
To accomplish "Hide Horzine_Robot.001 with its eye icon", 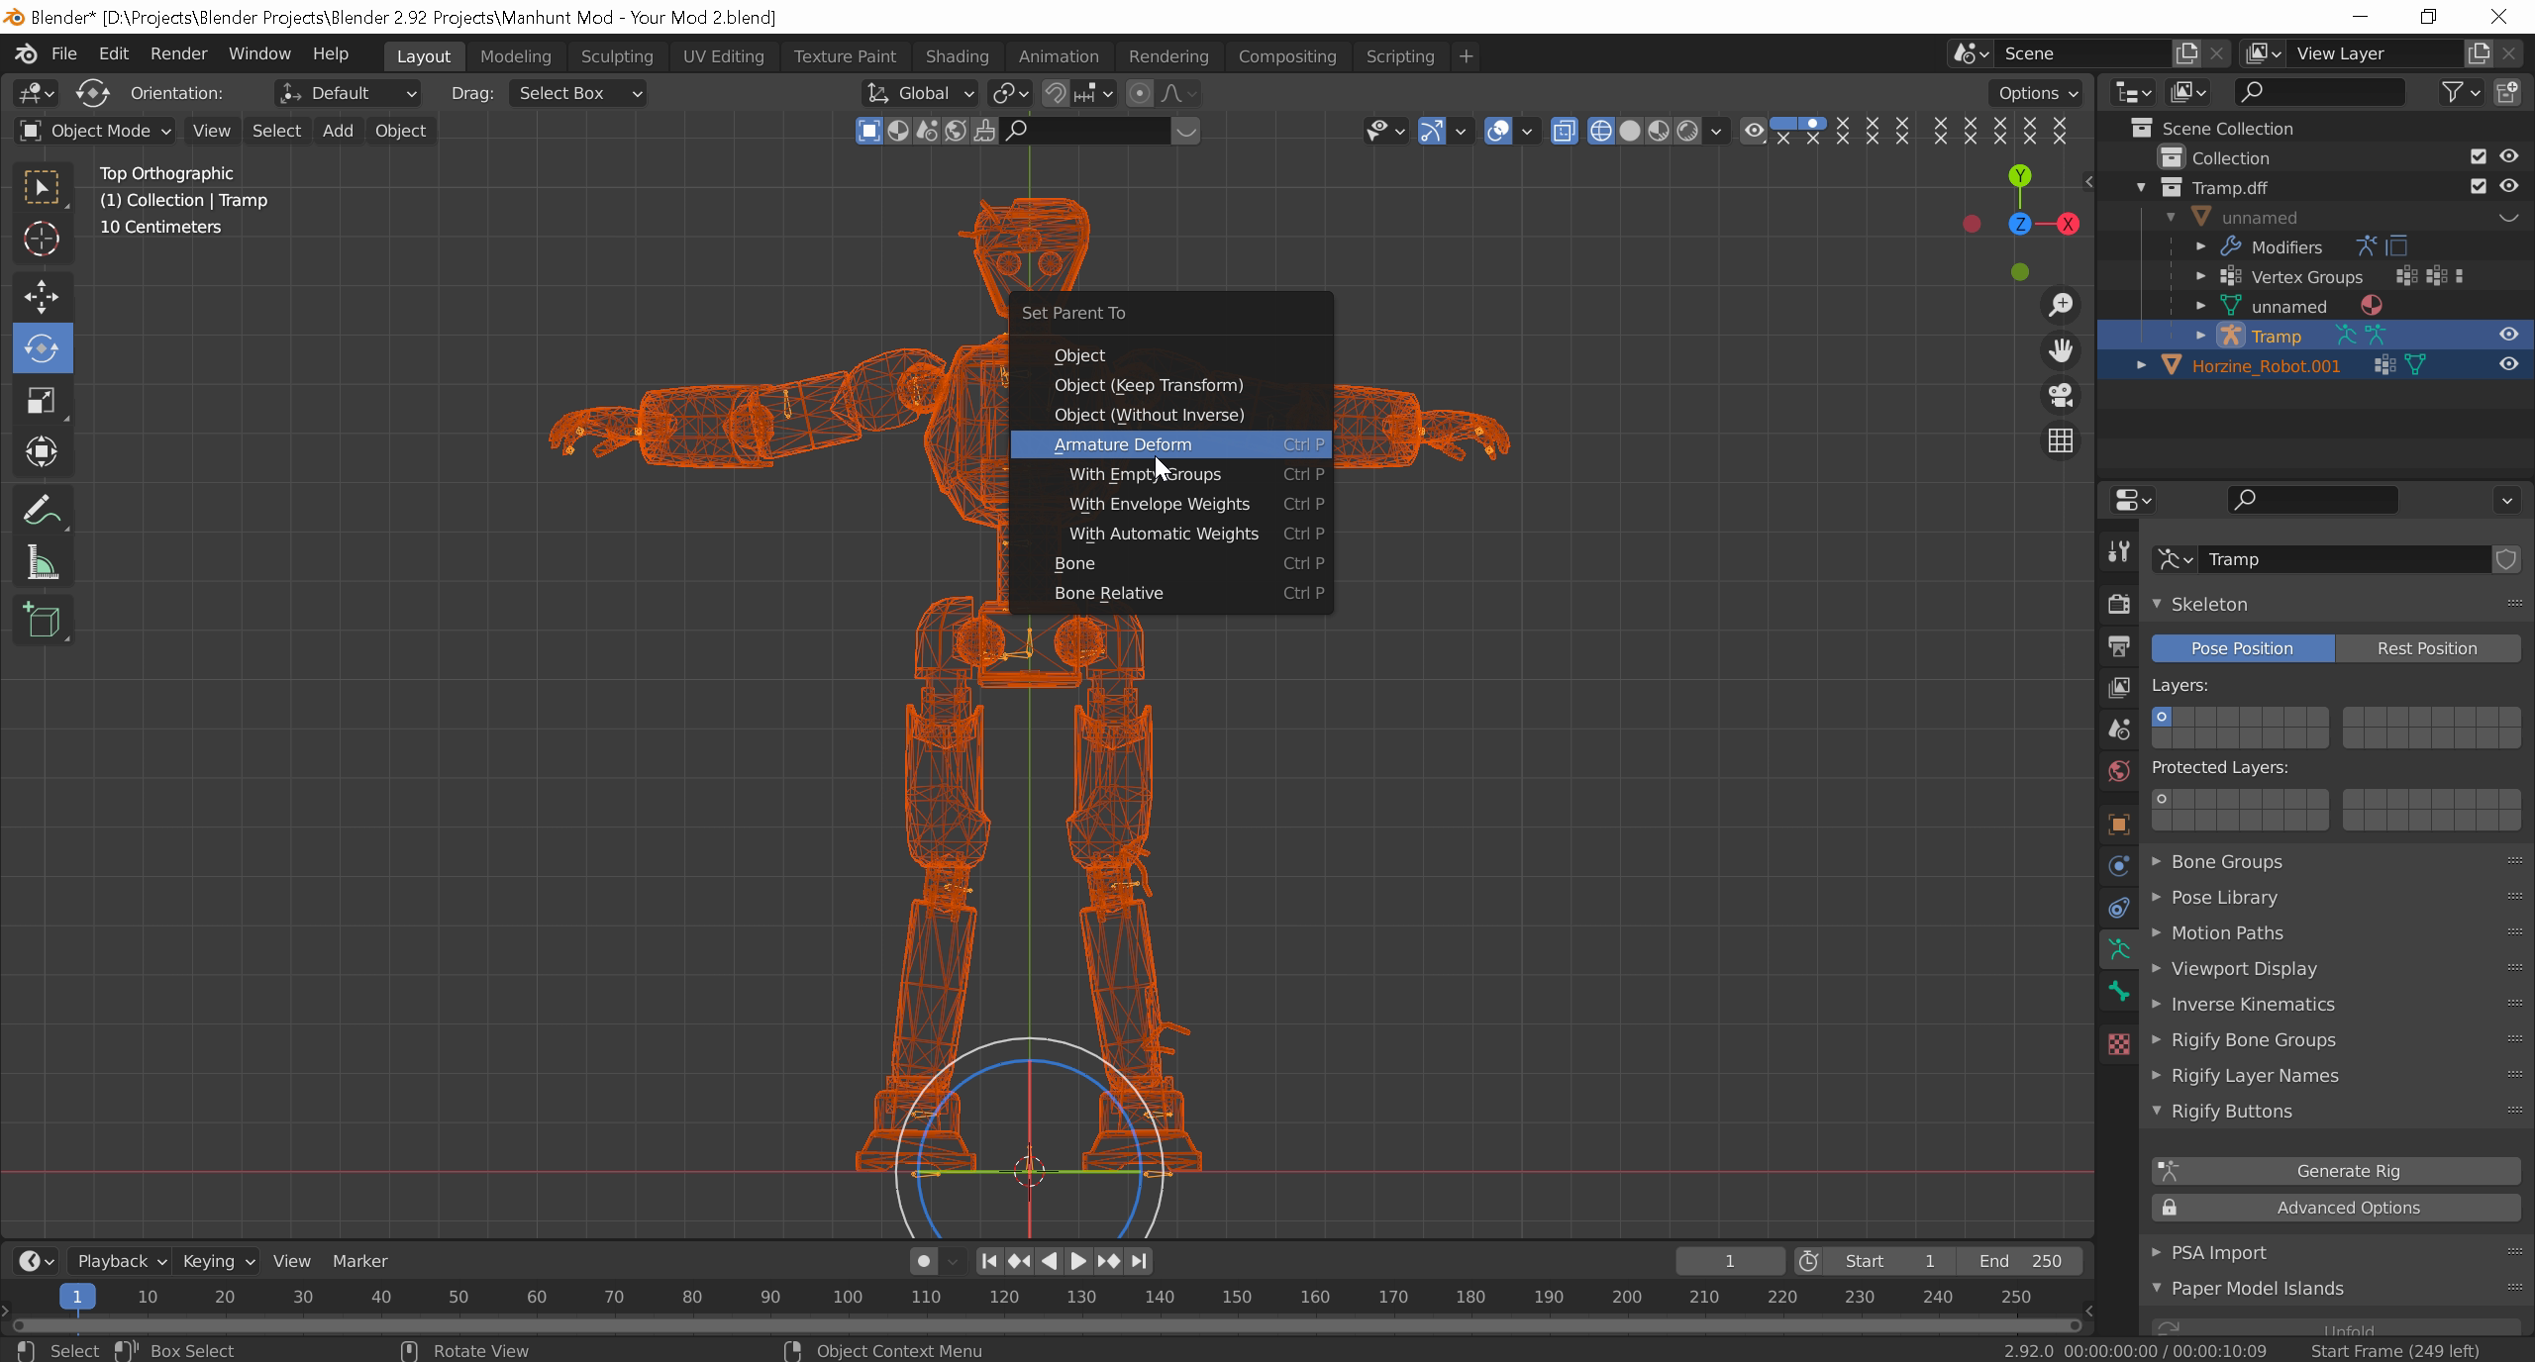I will 2507,365.
